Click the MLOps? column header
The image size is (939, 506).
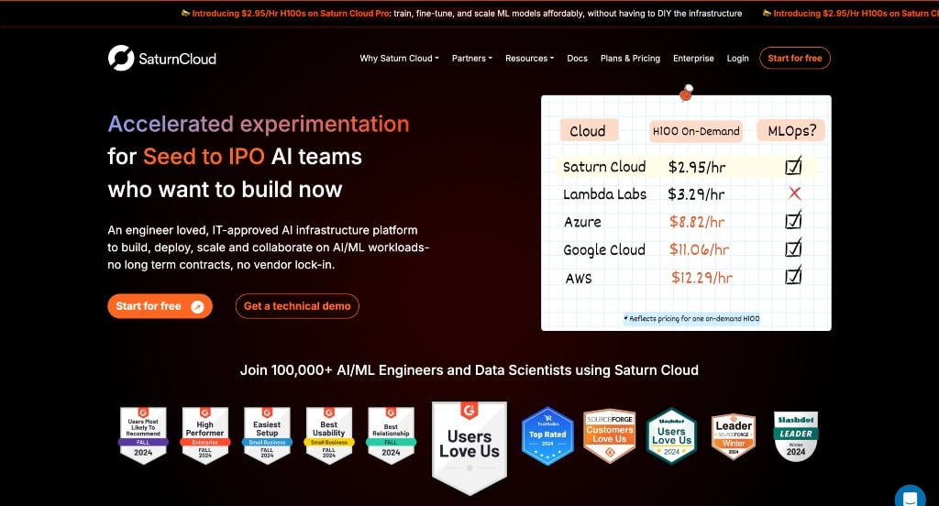(x=791, y=130)
